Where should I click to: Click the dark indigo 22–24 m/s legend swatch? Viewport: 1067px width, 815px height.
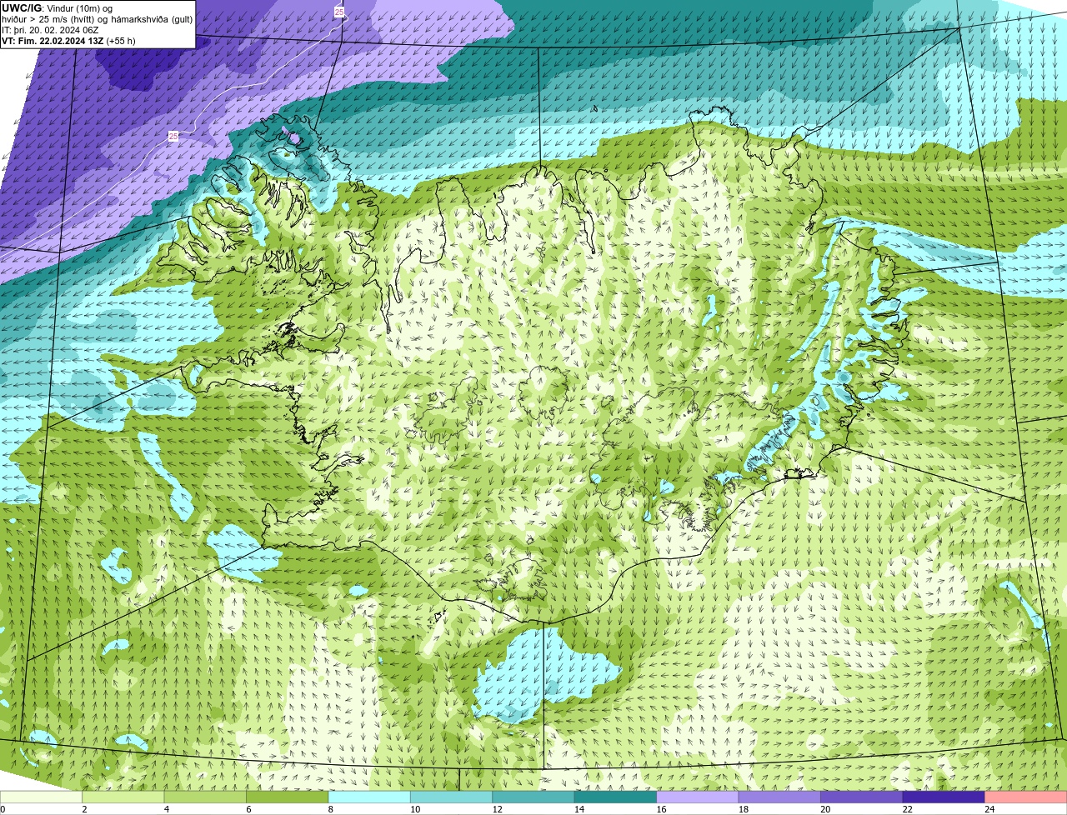click(944, 797)
